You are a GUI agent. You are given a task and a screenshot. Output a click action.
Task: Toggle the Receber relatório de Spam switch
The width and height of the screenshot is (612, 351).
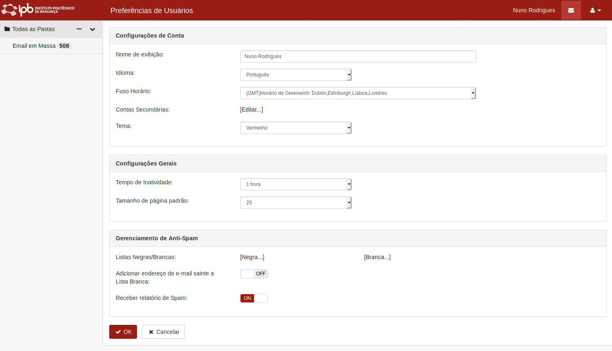254,298
